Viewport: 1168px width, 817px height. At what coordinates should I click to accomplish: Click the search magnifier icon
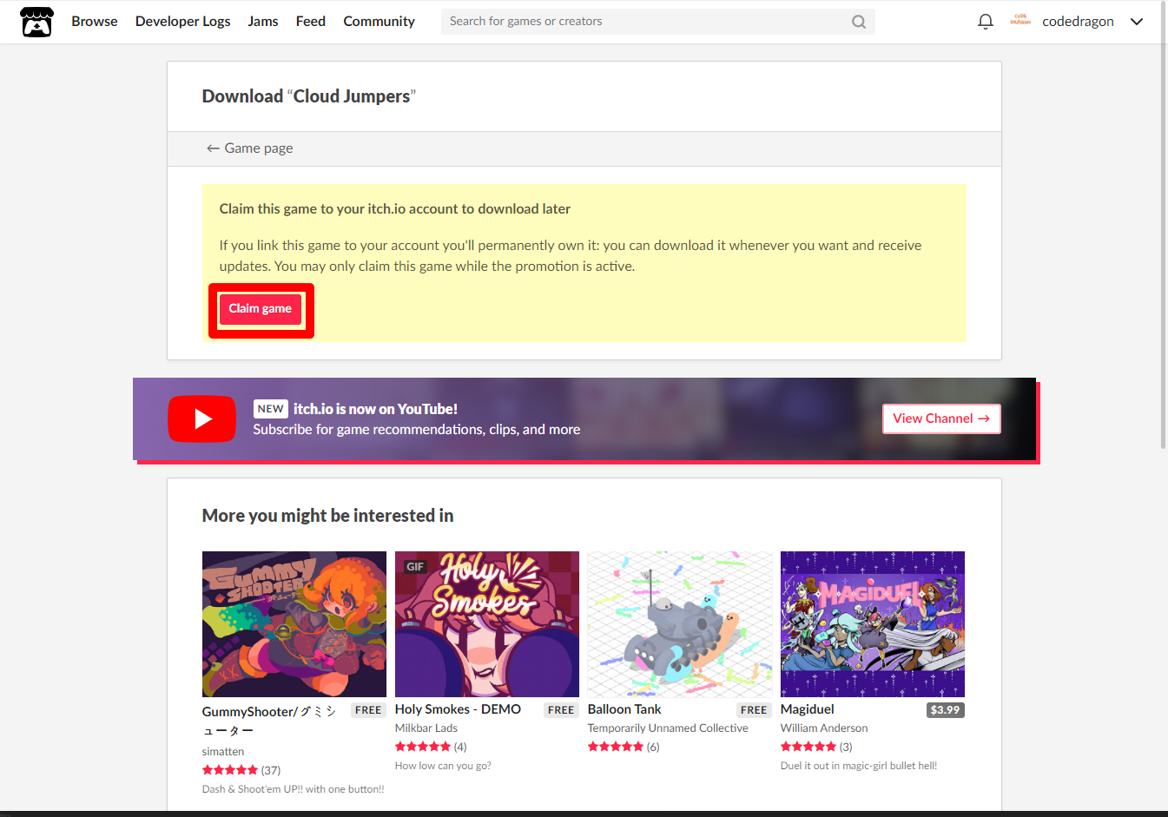pos(859,22)
